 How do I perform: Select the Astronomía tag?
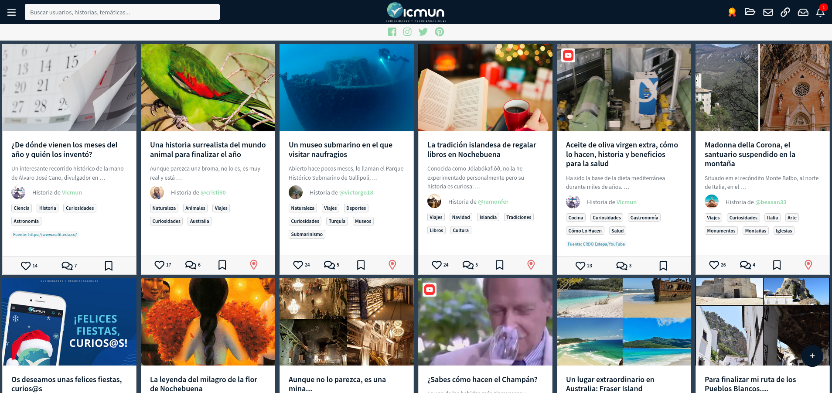point(26,221)
